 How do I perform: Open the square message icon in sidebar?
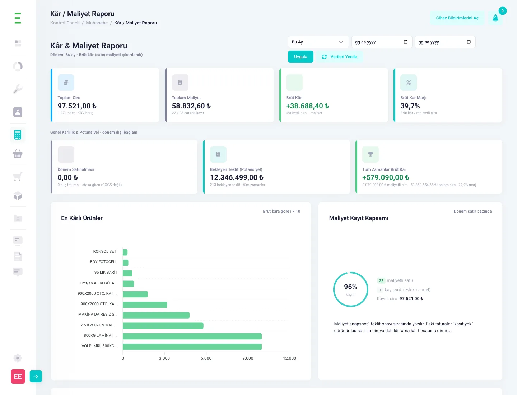tap(18, 240)
